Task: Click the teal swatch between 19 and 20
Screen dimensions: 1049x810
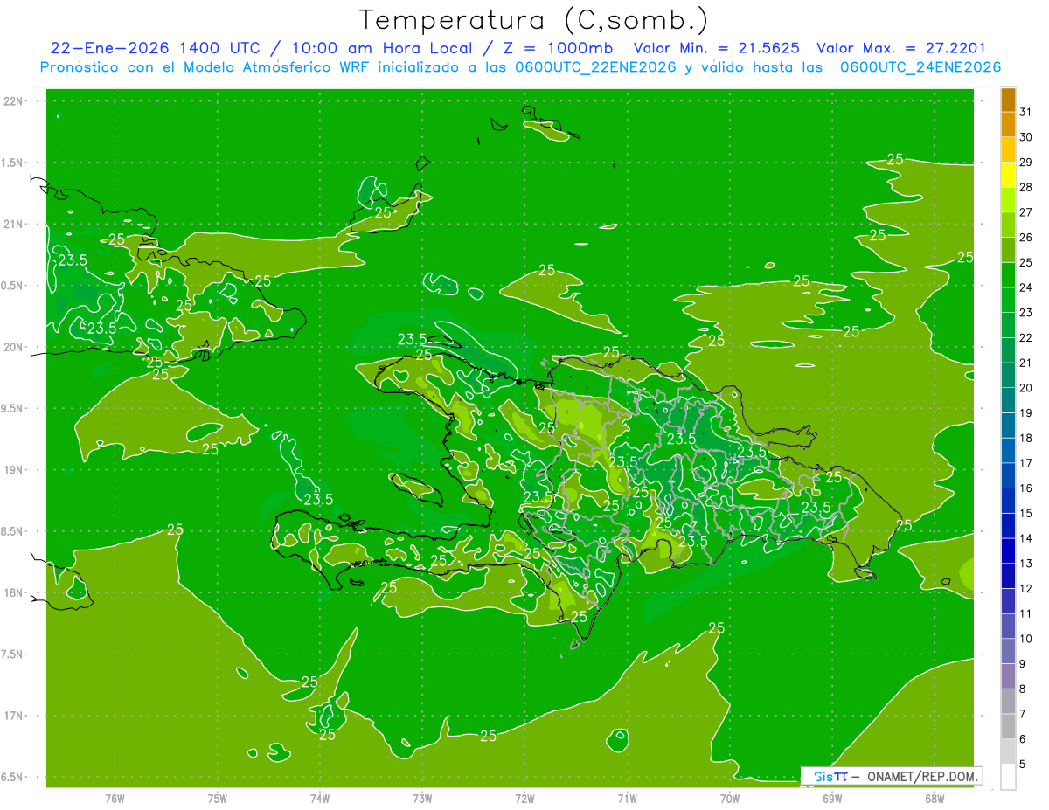Action: pyautogui.click(x=1008, y=400)
